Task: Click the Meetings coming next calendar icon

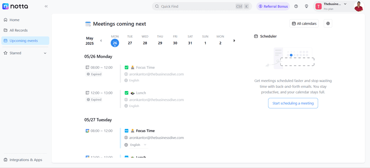Action: tap(88, 24)
